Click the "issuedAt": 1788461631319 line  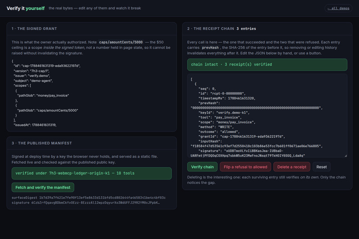coord(35,125)
